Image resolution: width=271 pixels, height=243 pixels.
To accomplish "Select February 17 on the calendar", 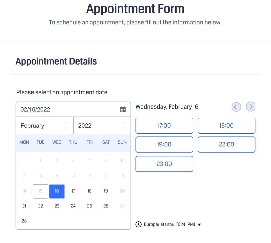I will coord(73,191).
